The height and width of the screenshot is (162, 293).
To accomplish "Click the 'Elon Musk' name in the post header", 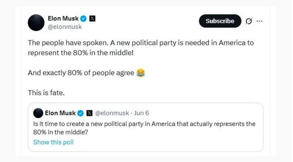I will pyautogui.click(x=63, y=19).
